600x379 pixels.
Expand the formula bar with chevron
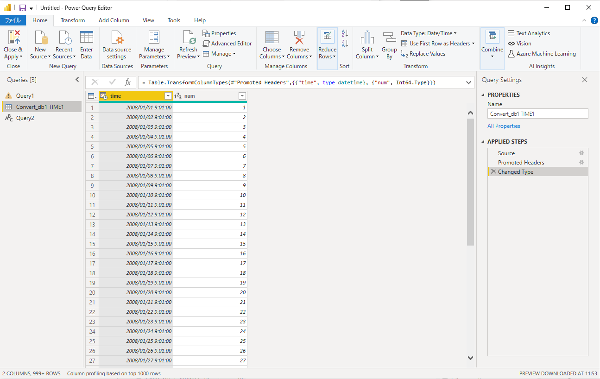tap(468, 82)
